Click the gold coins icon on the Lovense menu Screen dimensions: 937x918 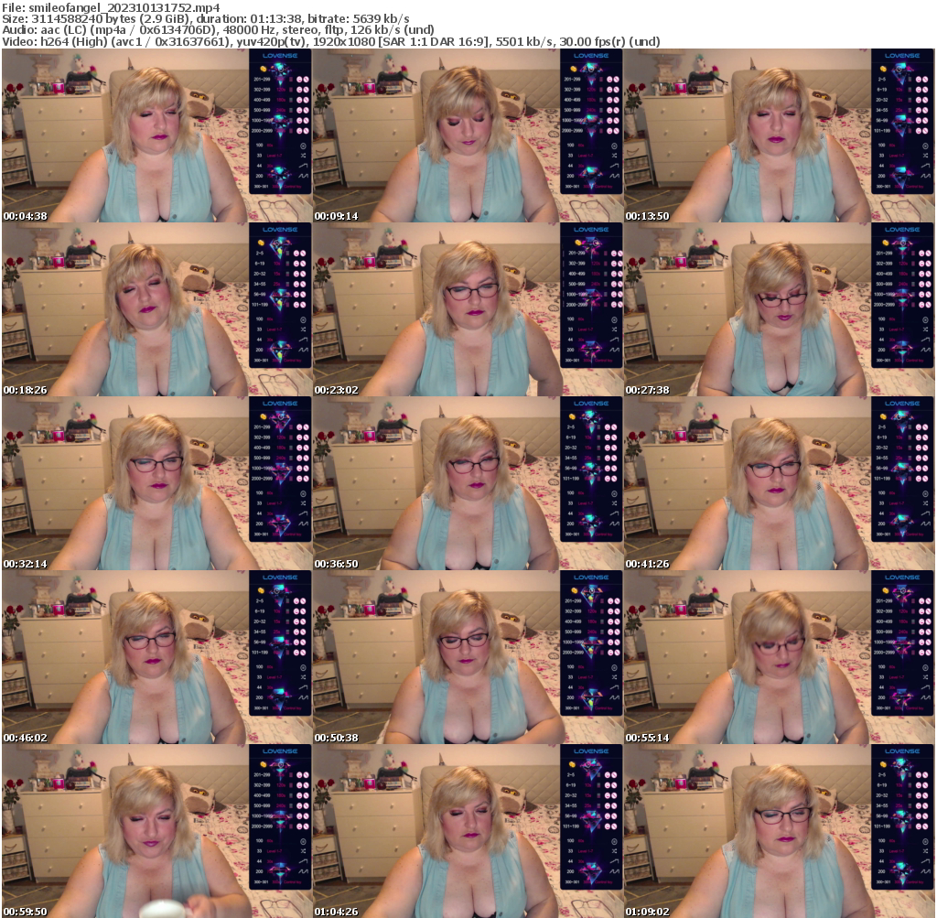(882, 69)
